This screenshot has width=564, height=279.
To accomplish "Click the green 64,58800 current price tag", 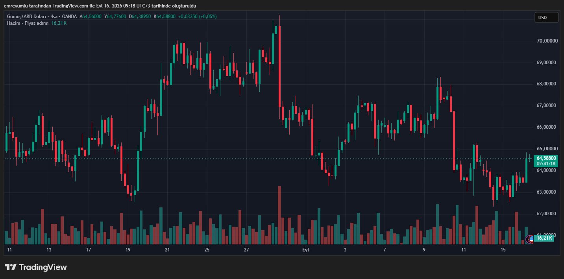I will pos(546,158).
